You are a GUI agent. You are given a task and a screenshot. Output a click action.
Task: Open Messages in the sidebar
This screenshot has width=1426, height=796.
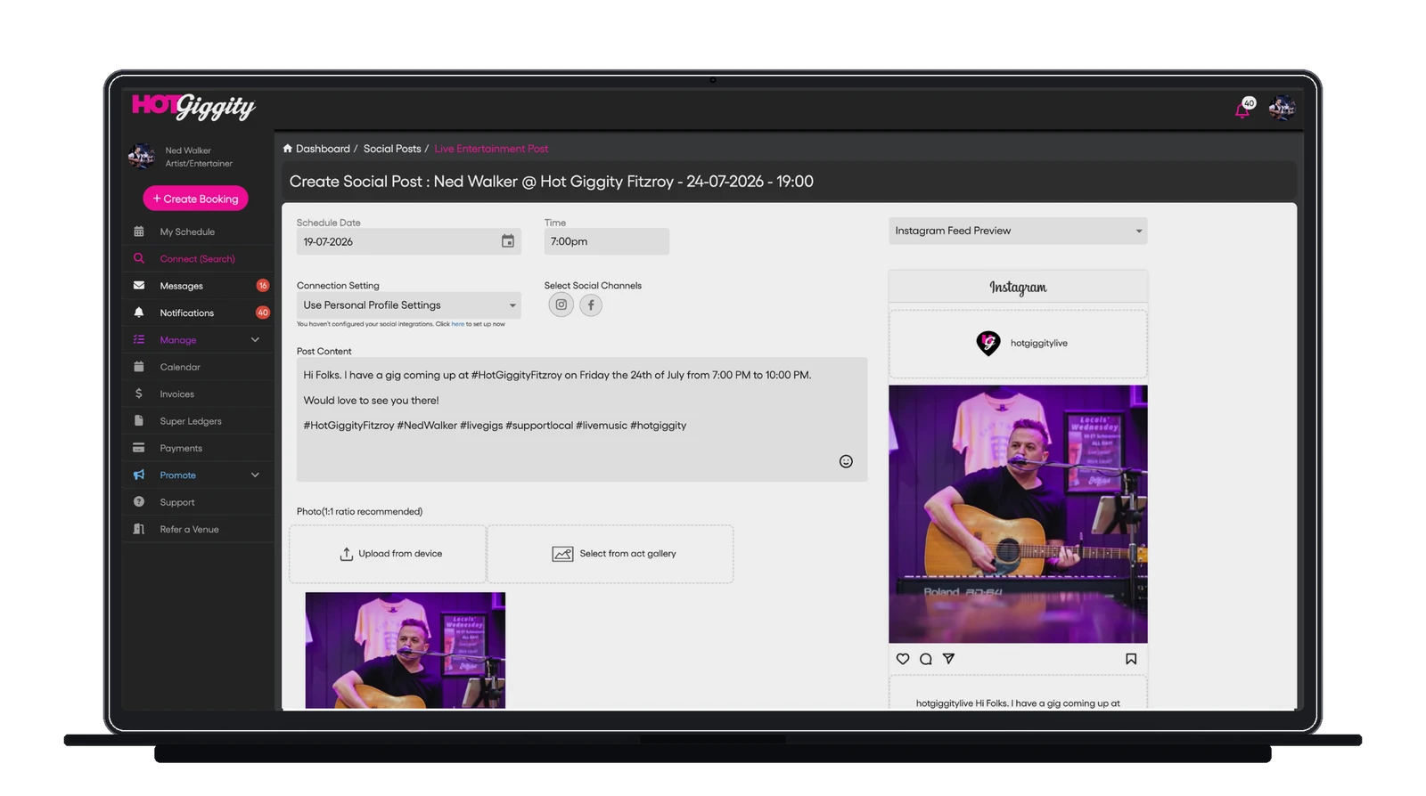click(x=198, y=286)
